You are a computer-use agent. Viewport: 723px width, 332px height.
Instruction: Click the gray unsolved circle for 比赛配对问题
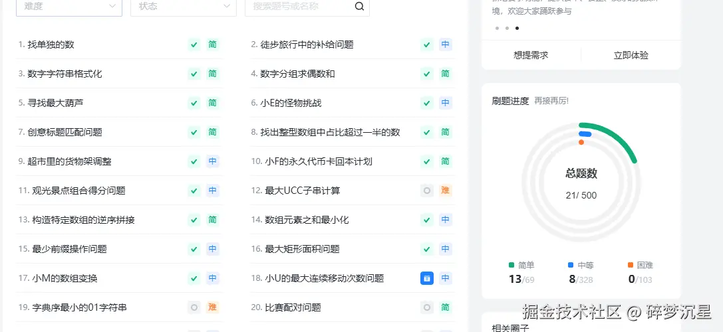(427, 307)
